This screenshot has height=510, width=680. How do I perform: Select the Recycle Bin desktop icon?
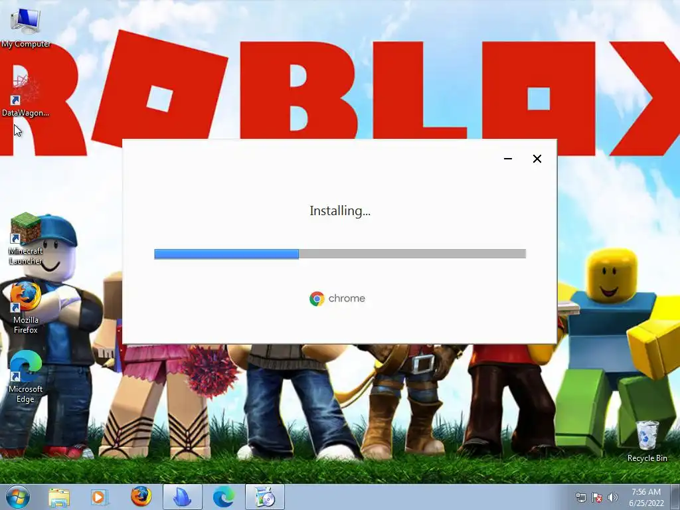(647, 441)
